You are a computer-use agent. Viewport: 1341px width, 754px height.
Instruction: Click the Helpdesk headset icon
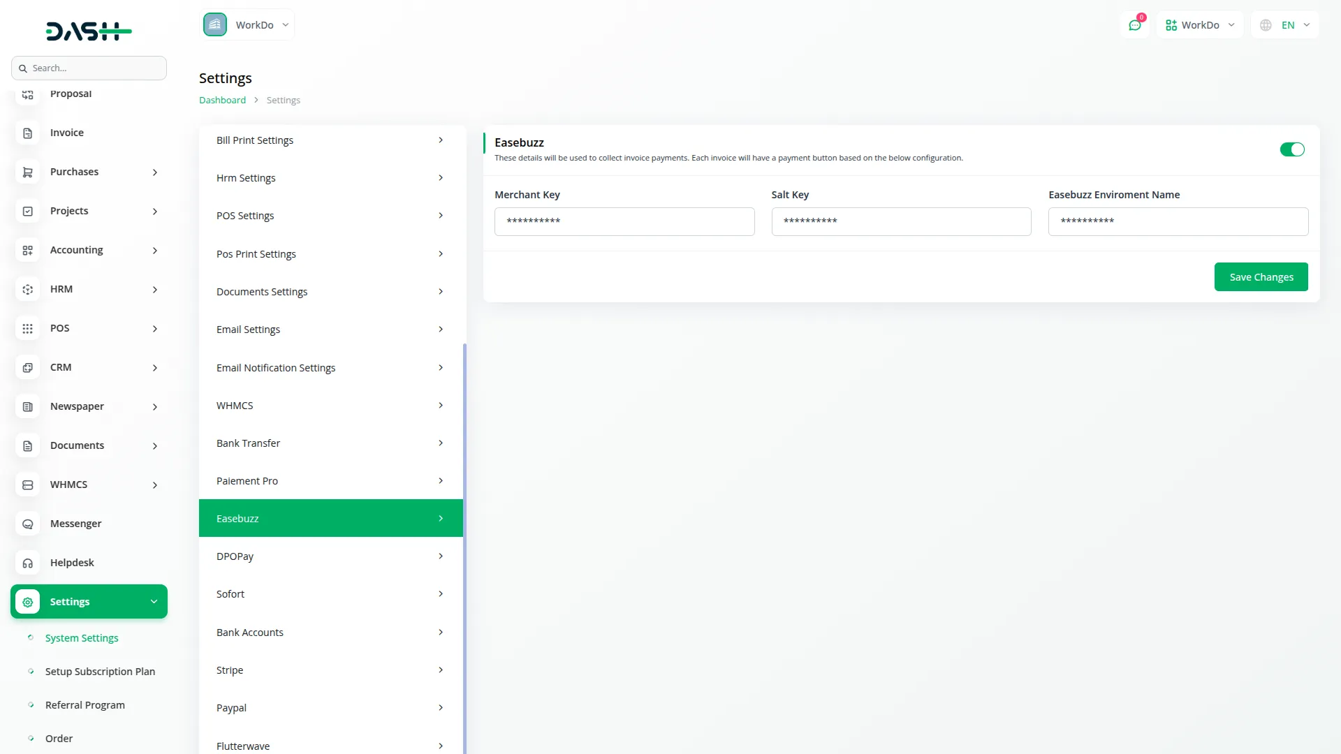click(28, 563)
